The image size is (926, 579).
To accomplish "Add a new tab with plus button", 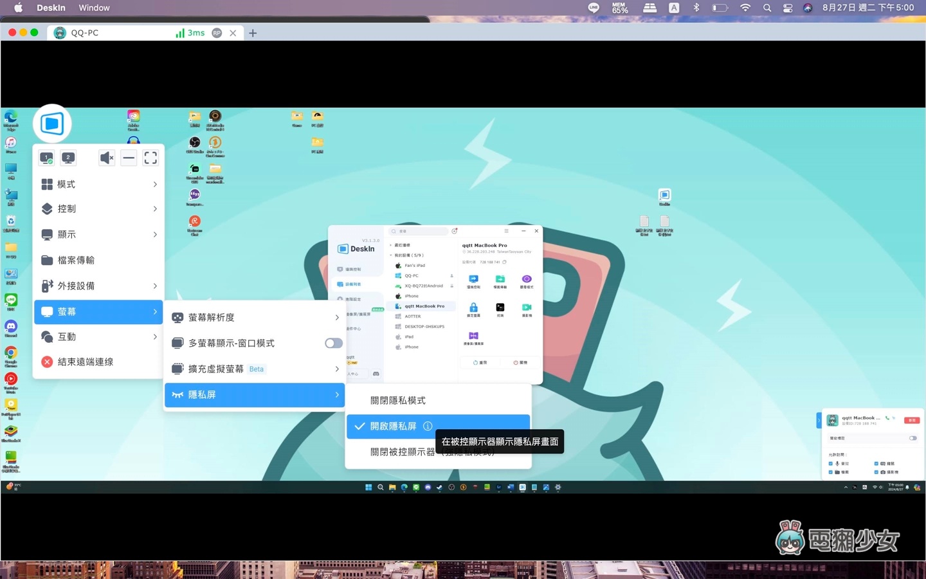I will pyautogui.click(x=253, y=33).
